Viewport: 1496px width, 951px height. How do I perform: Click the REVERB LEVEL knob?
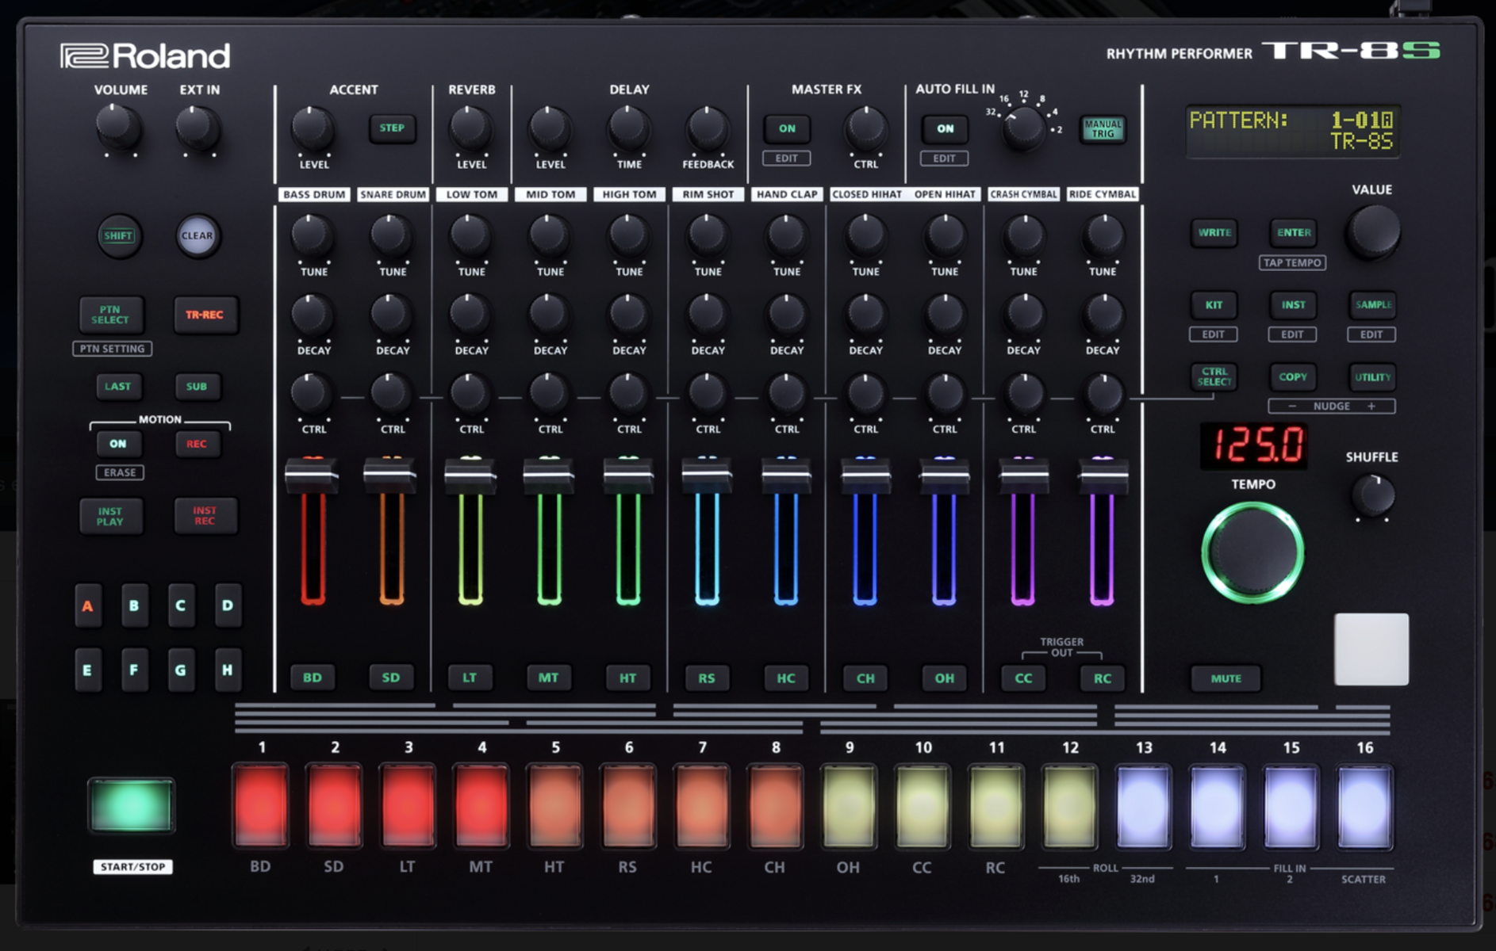(470, 128)
